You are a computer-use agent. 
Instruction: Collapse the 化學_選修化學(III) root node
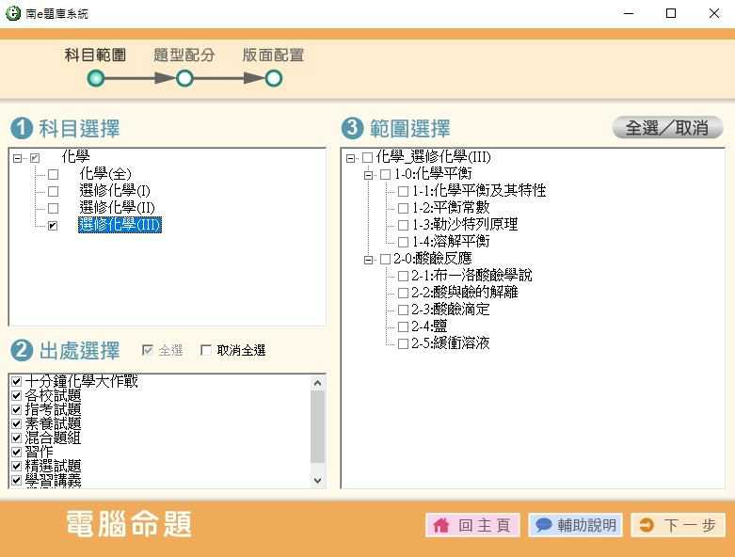(x=350, y=158)
